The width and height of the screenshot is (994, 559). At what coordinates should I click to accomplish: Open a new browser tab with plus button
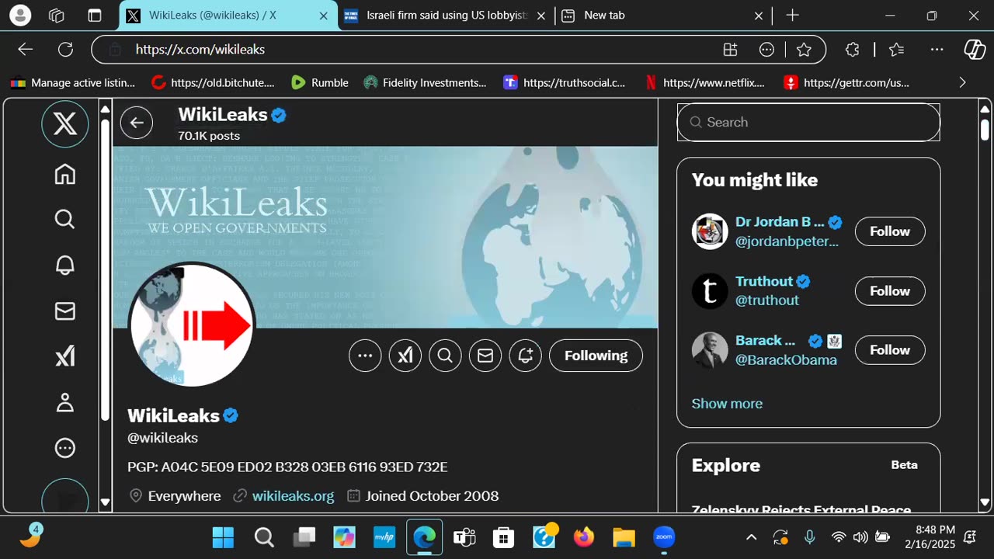pos(792,16)
